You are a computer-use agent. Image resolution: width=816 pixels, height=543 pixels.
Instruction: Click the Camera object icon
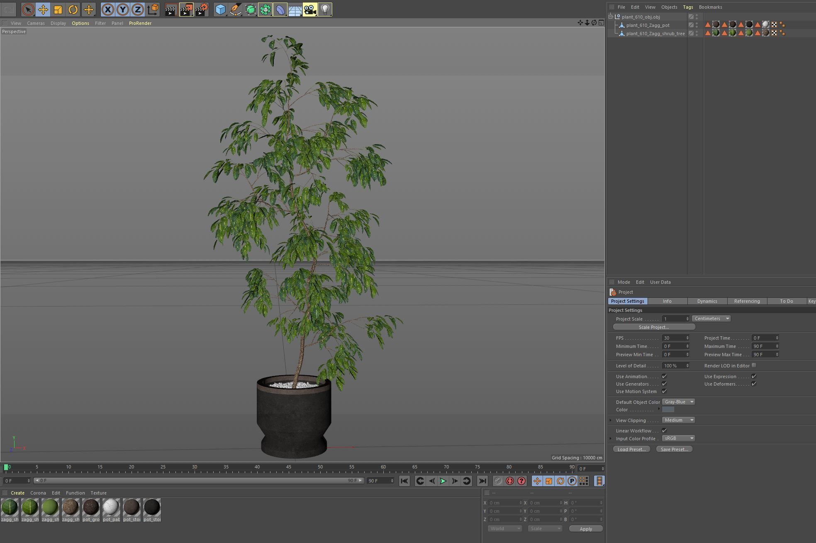click(310, 10)
